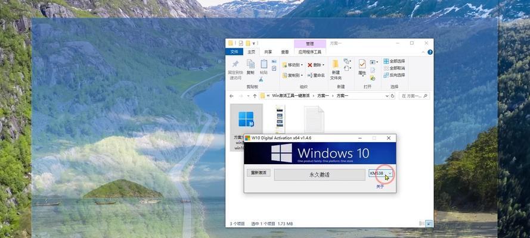Click the history icon in 打开 group
The width and height of the screenshot is (530, 238).
(x=373, y=78)
